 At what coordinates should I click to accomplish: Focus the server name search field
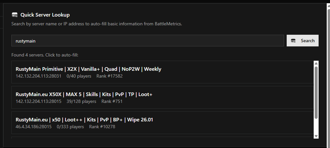pyautogui.click(x=148, y=41)
